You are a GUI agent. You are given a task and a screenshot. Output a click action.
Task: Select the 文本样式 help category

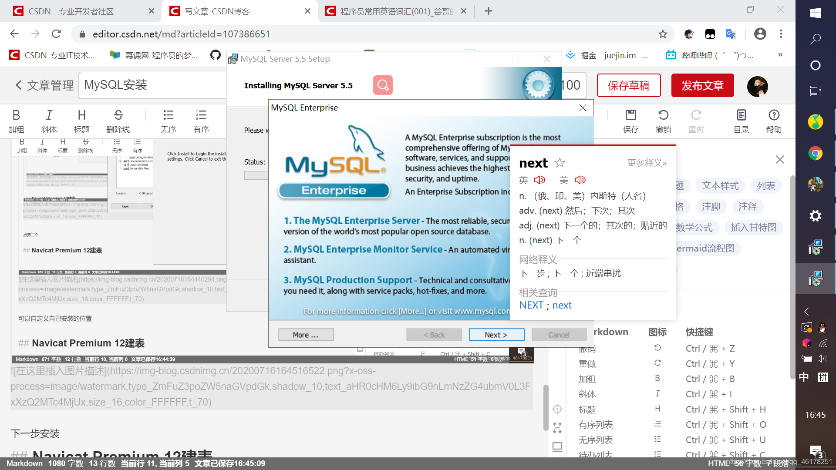720,186
